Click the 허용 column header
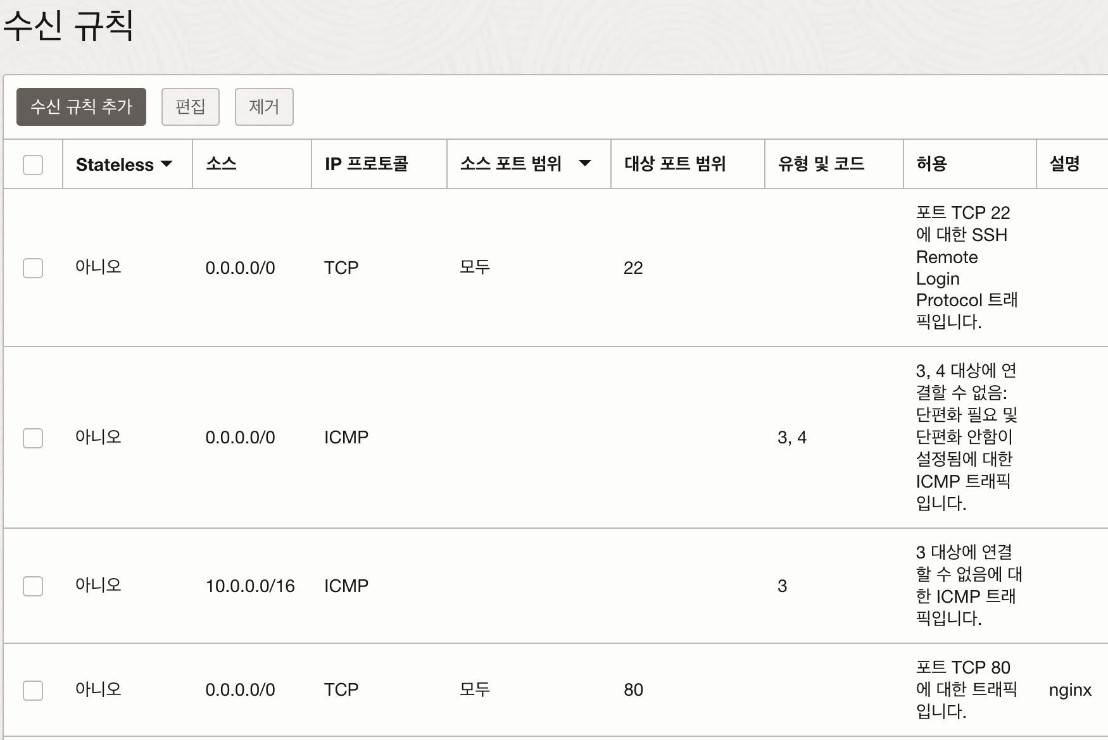The width and height of the screenshot is (1108, 740). [931, 164]
